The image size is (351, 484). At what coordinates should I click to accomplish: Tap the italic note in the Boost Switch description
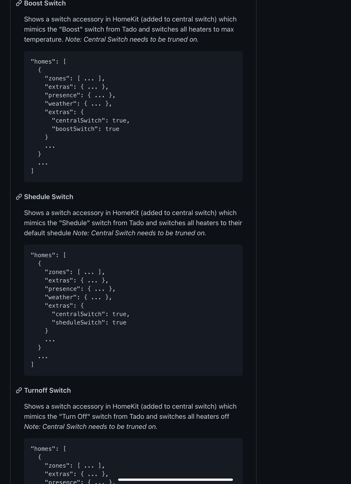tap(132, 40)
